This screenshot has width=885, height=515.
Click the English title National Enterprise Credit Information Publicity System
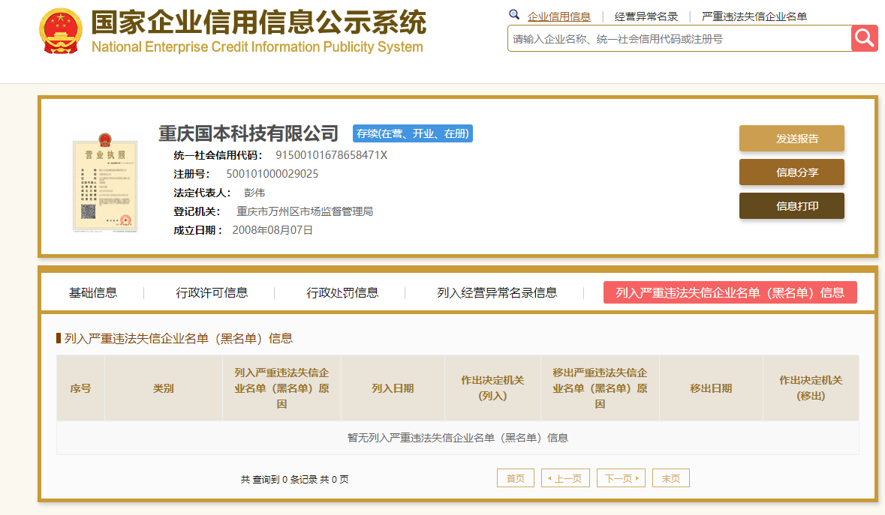click(x=257, y=46)
